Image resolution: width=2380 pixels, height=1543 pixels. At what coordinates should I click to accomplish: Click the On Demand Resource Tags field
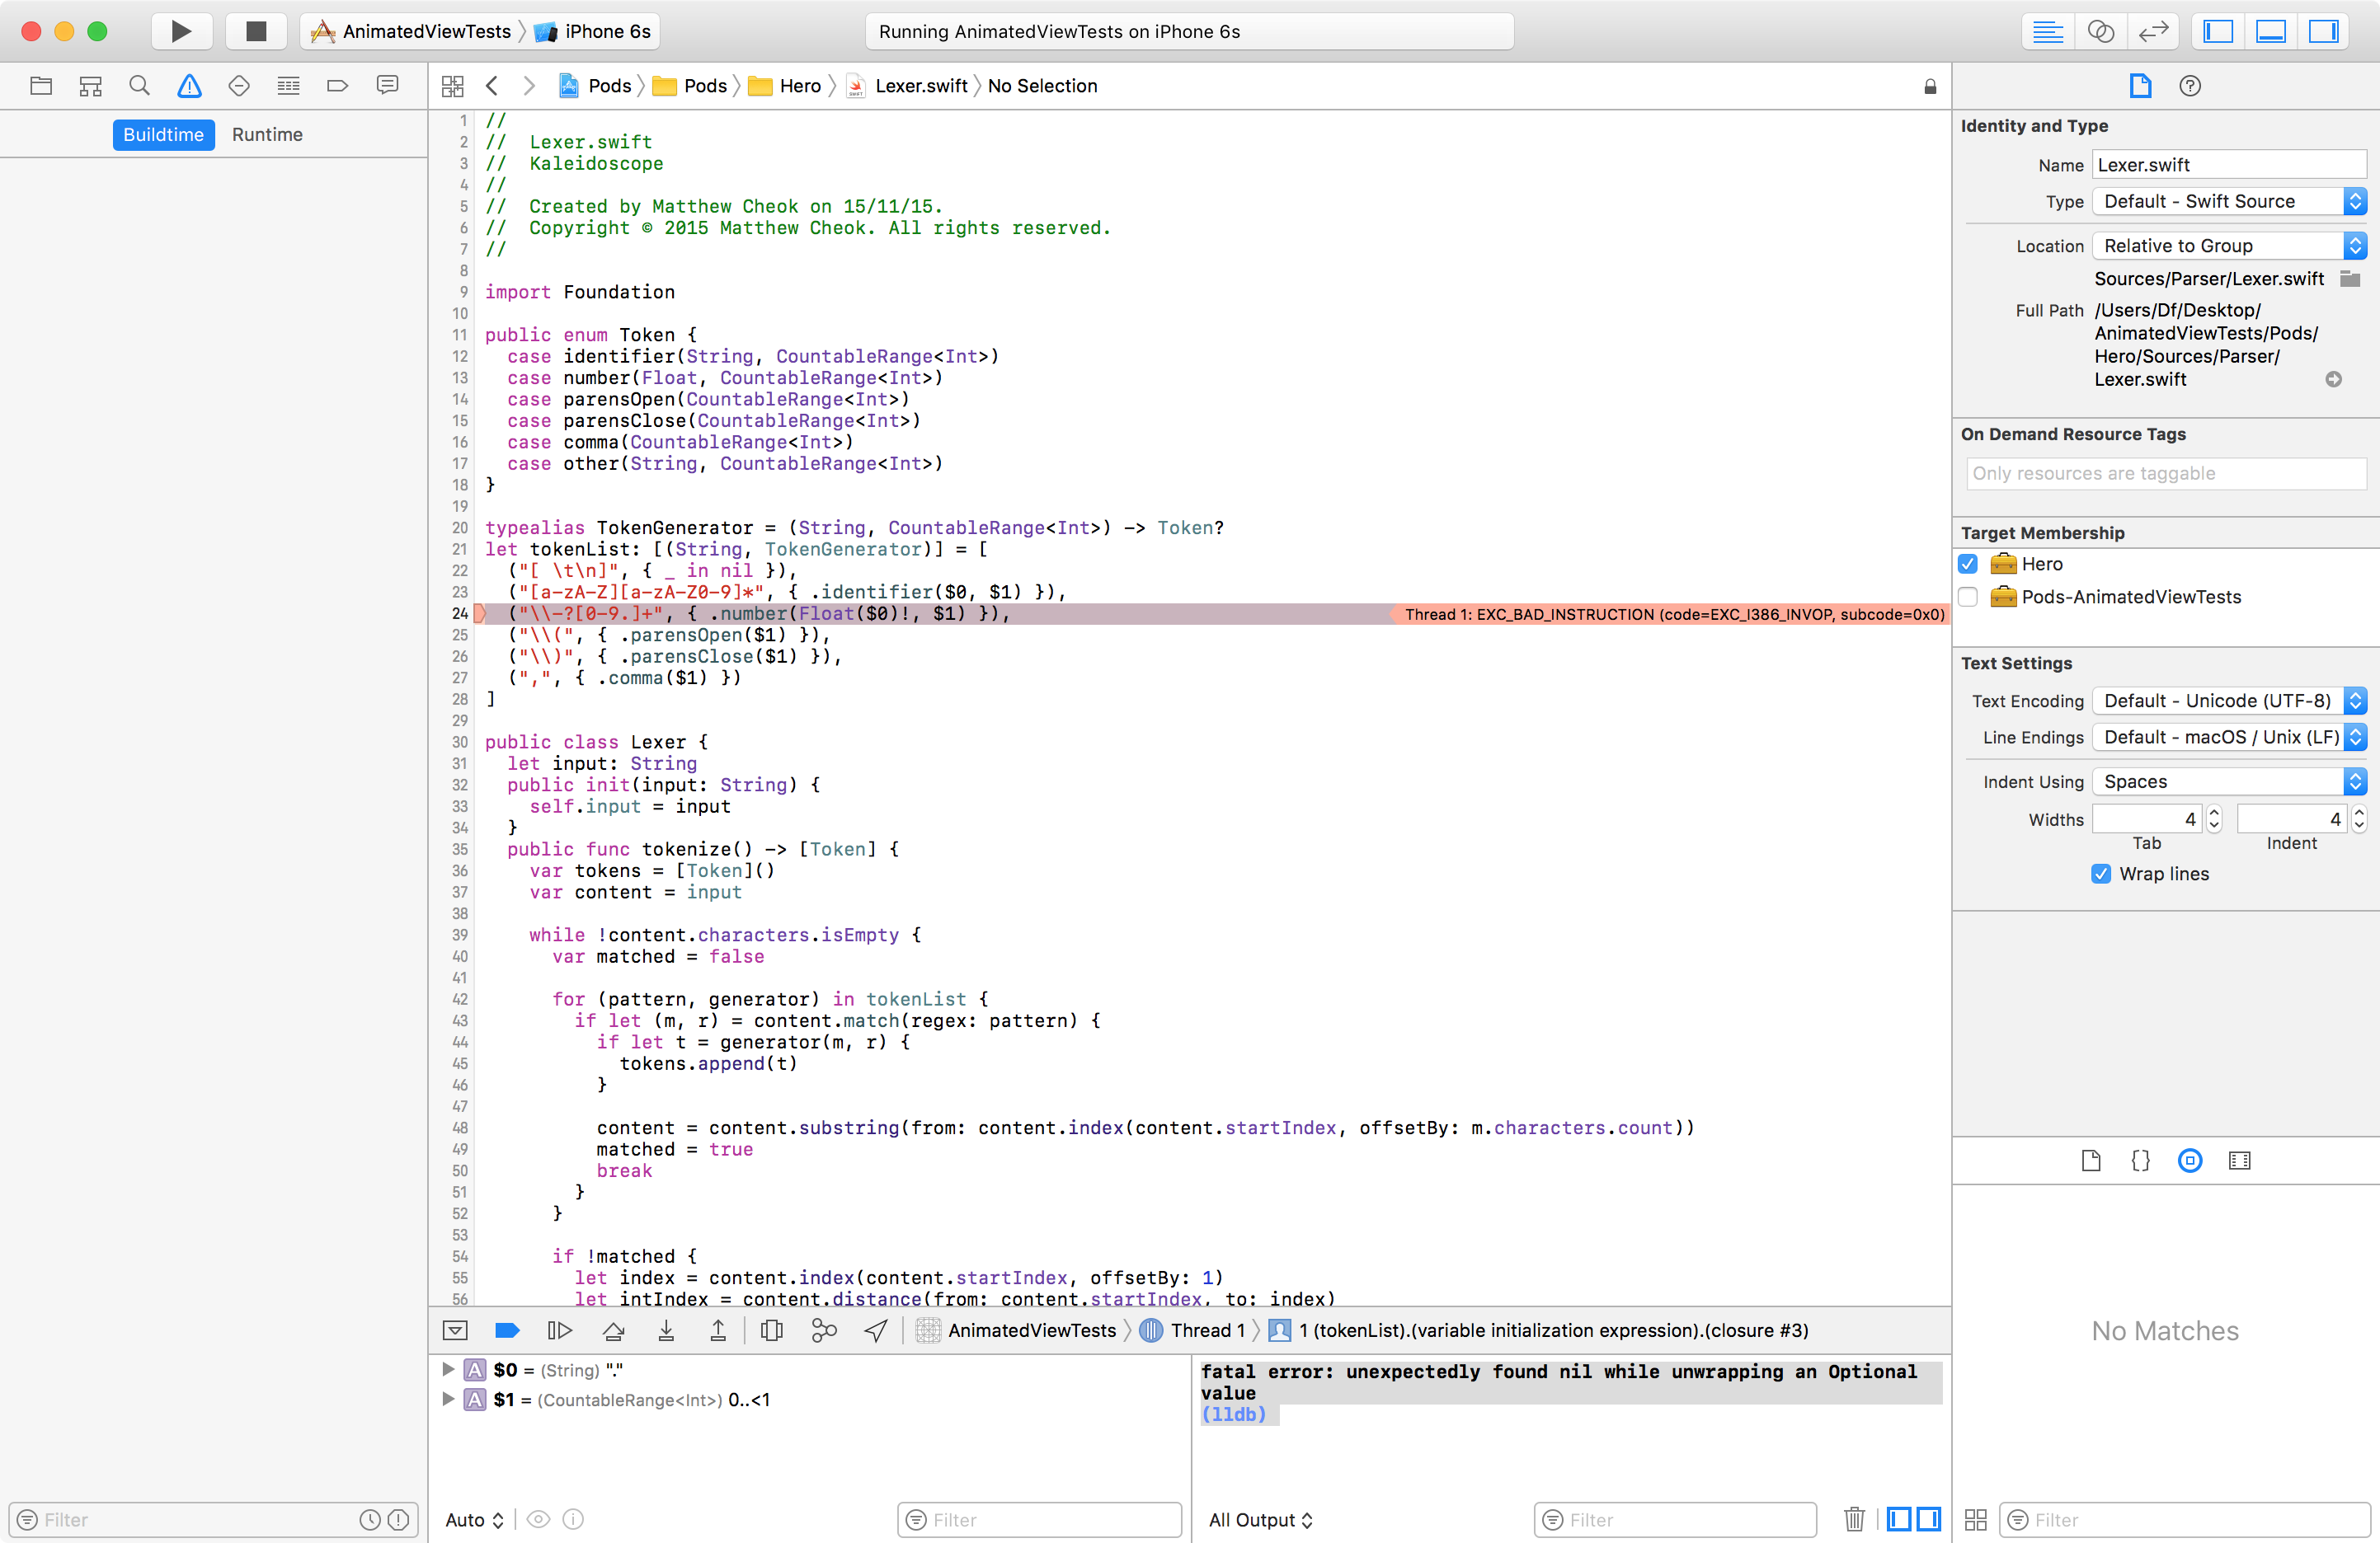tap(2166, 474)
